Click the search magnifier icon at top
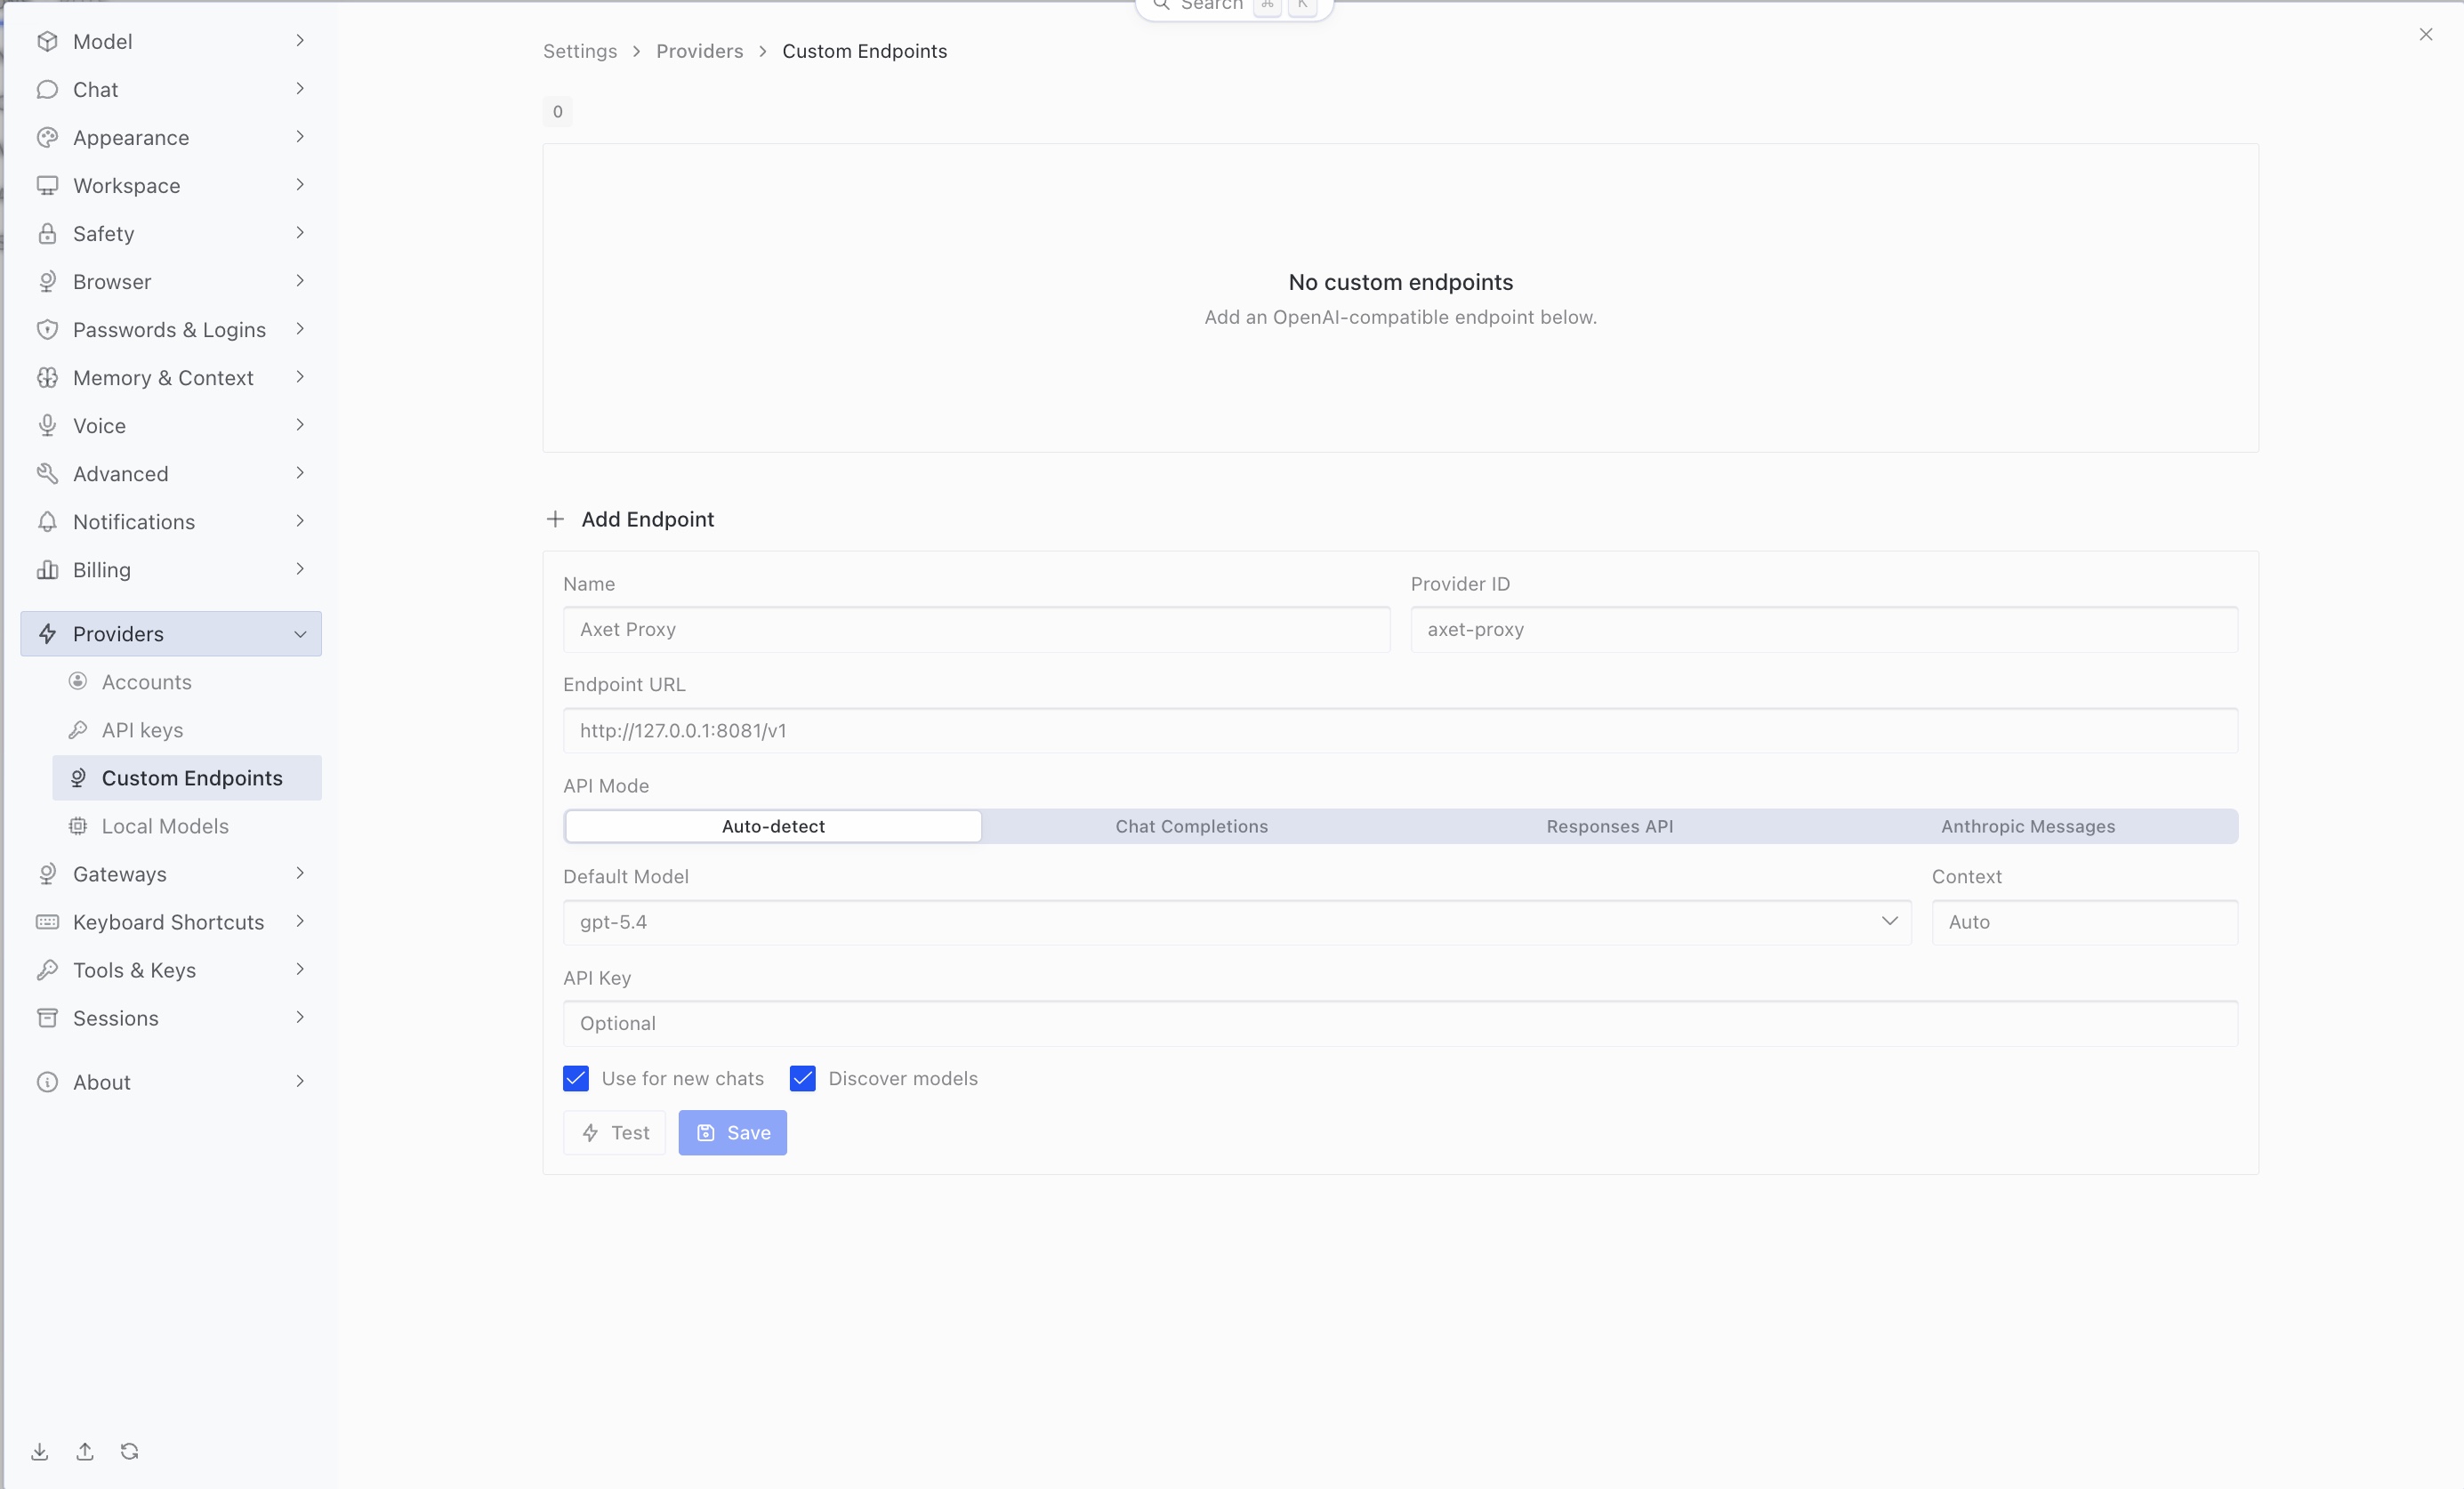Image resolution: width=2464 pixels, height=1489 pixels. tap(1161, 5)
